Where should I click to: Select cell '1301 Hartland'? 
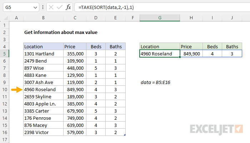(x=43, y=54)
